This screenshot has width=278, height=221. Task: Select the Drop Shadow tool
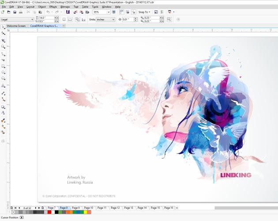(3, 107)
